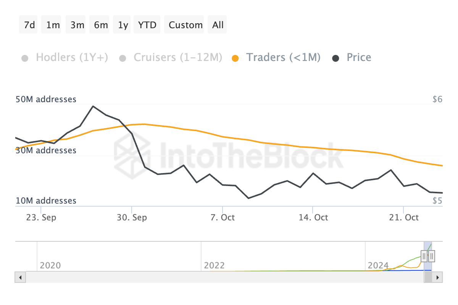The width and height of the screenshot is (458, 305).
Task: Choose the 6m time range
Action: coord(101,25)
